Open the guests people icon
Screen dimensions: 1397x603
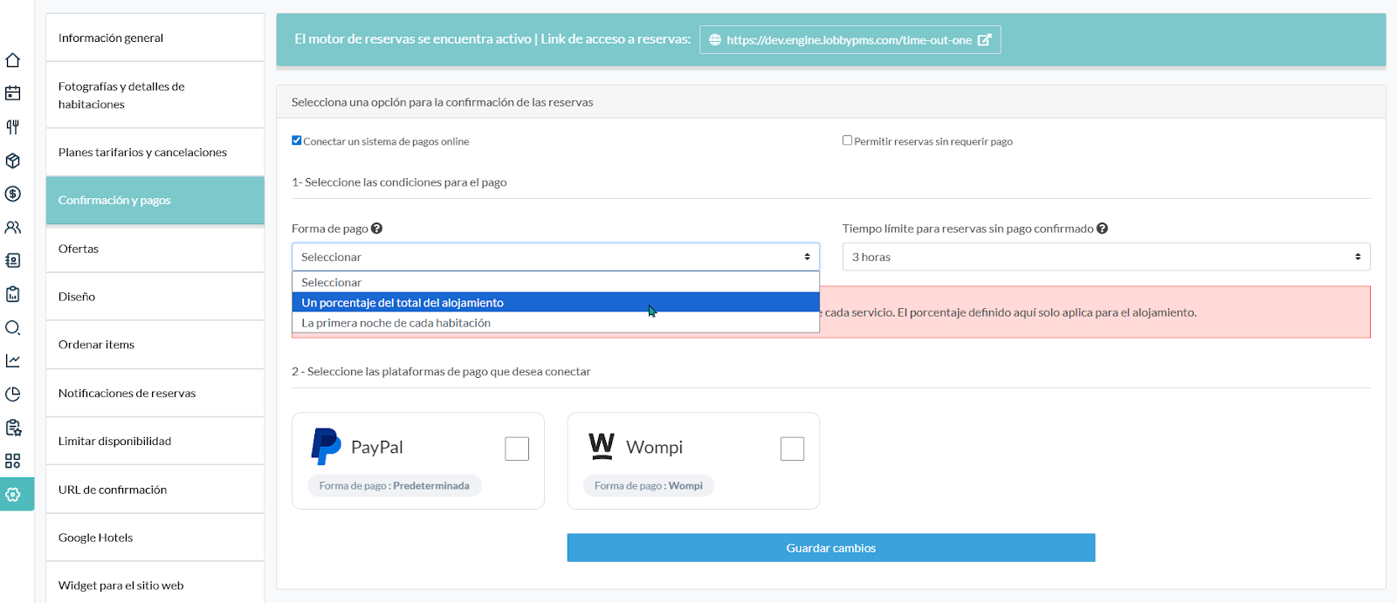13,228
